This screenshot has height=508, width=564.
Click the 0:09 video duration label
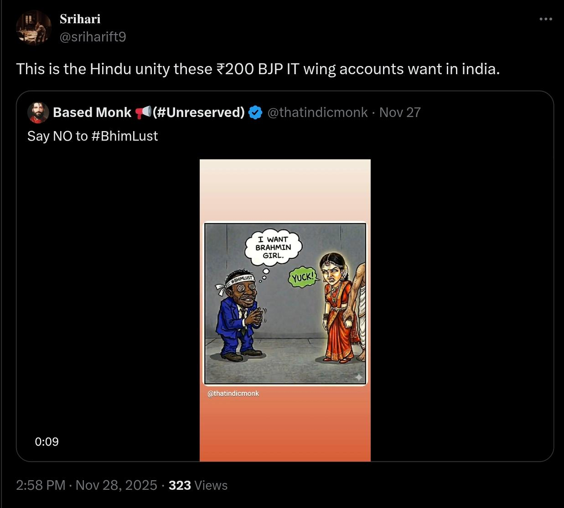[x=47, y=442]
